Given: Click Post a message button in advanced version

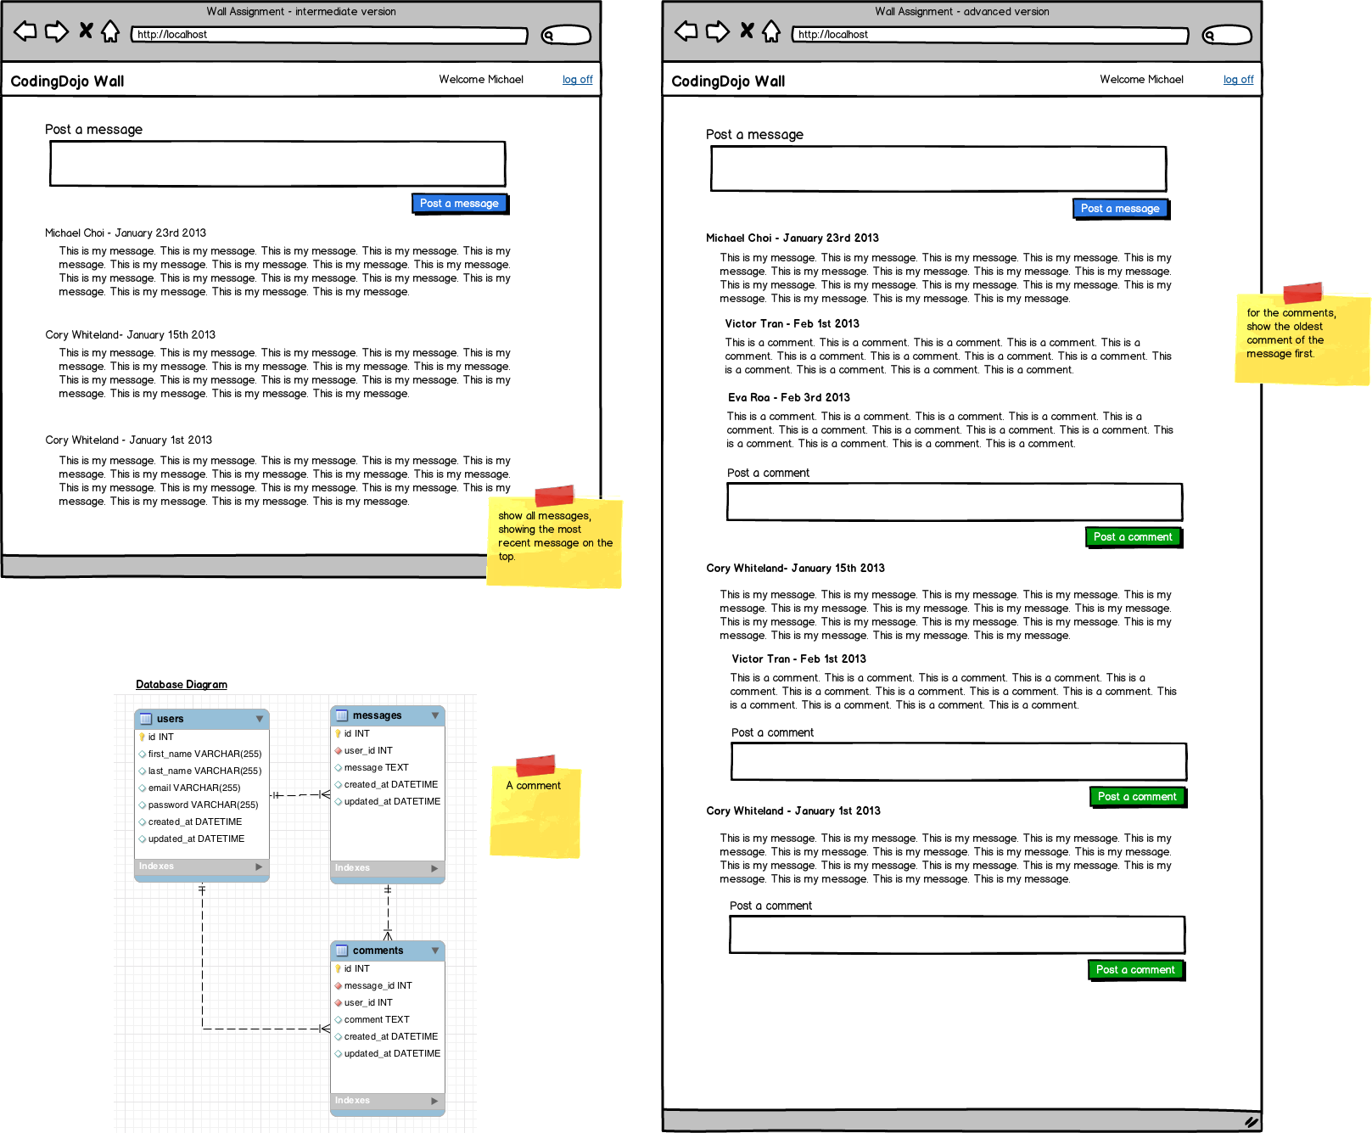Looking at the screenshot, I should coord(1121,209).
